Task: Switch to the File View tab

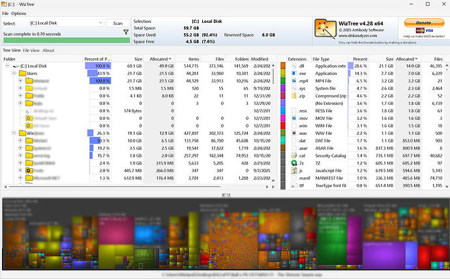Action: point(31,50)
